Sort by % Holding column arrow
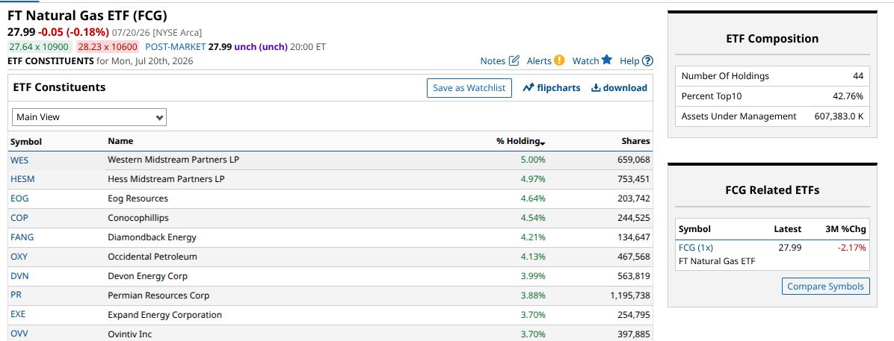Viewport: 894px width, 341px height. [x=543, y=143]
